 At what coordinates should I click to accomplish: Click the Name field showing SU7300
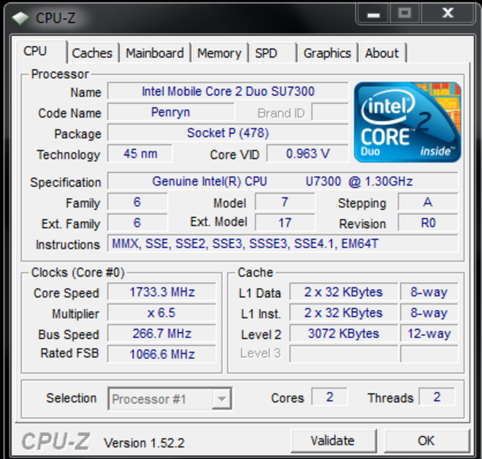228,91
